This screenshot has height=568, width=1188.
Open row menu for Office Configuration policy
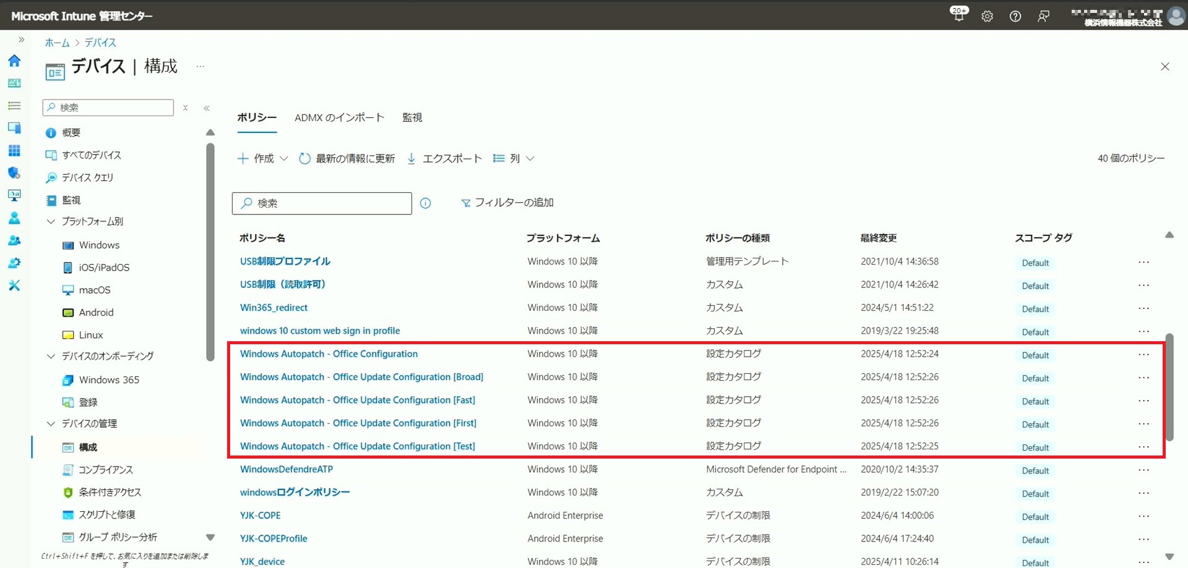pos(1143,355)
